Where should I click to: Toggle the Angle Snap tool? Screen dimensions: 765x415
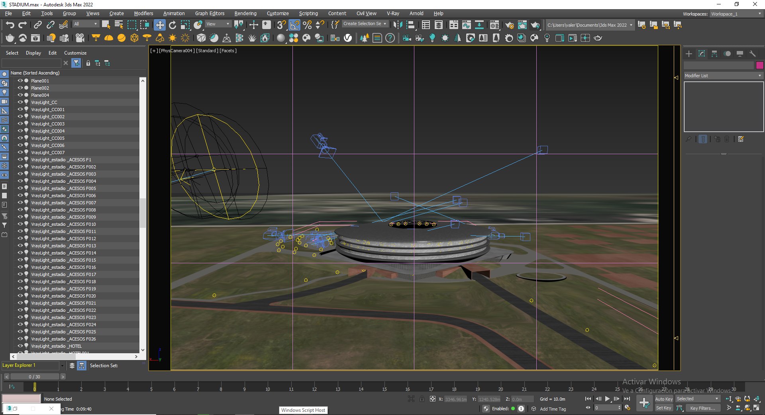(294, 25)
